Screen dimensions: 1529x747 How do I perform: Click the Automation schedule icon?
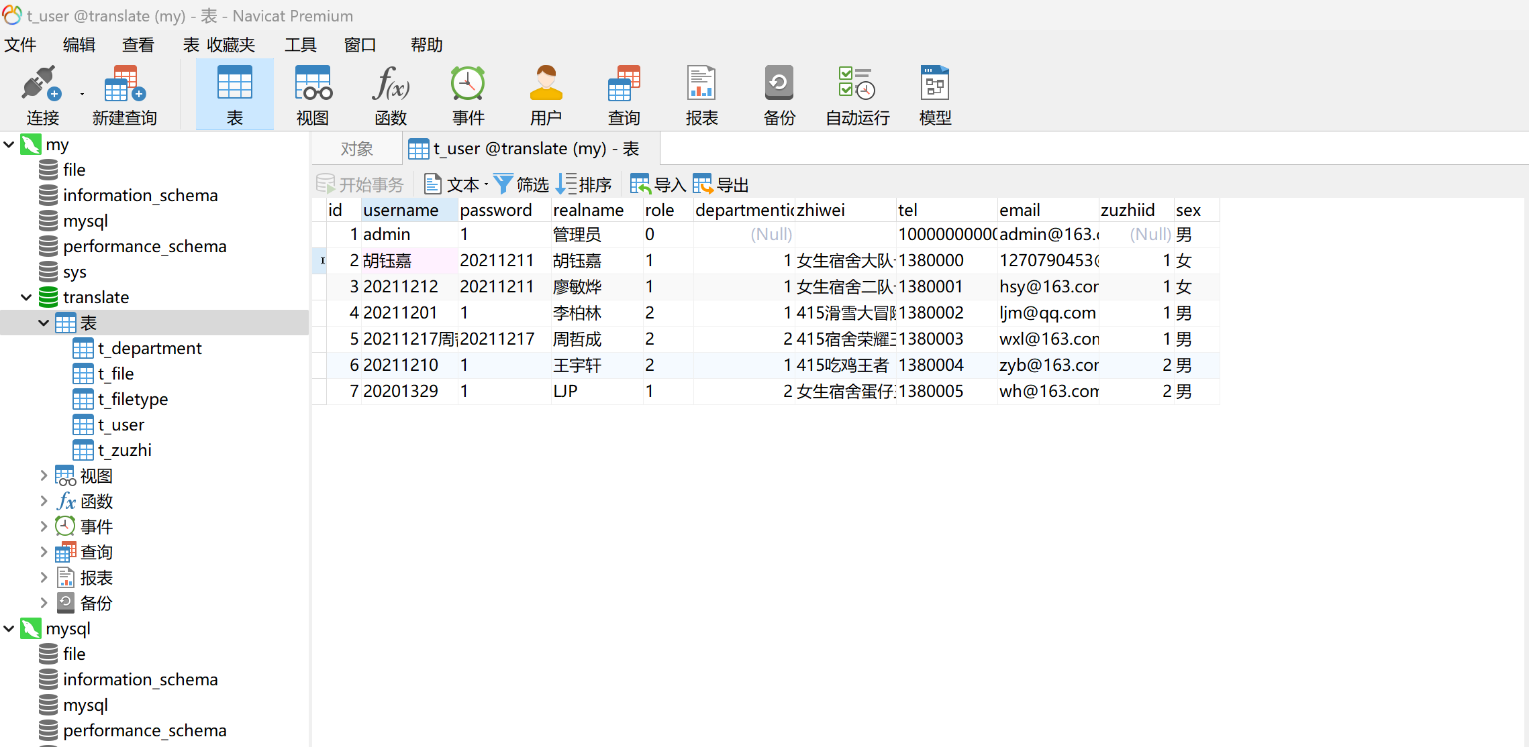pos(857,84)
